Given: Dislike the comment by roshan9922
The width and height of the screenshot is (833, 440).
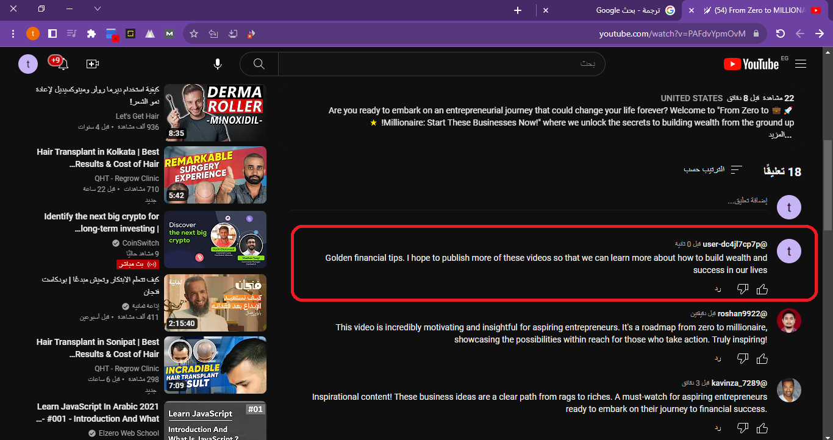Looking at the screenshot, I should coord(742,358).
